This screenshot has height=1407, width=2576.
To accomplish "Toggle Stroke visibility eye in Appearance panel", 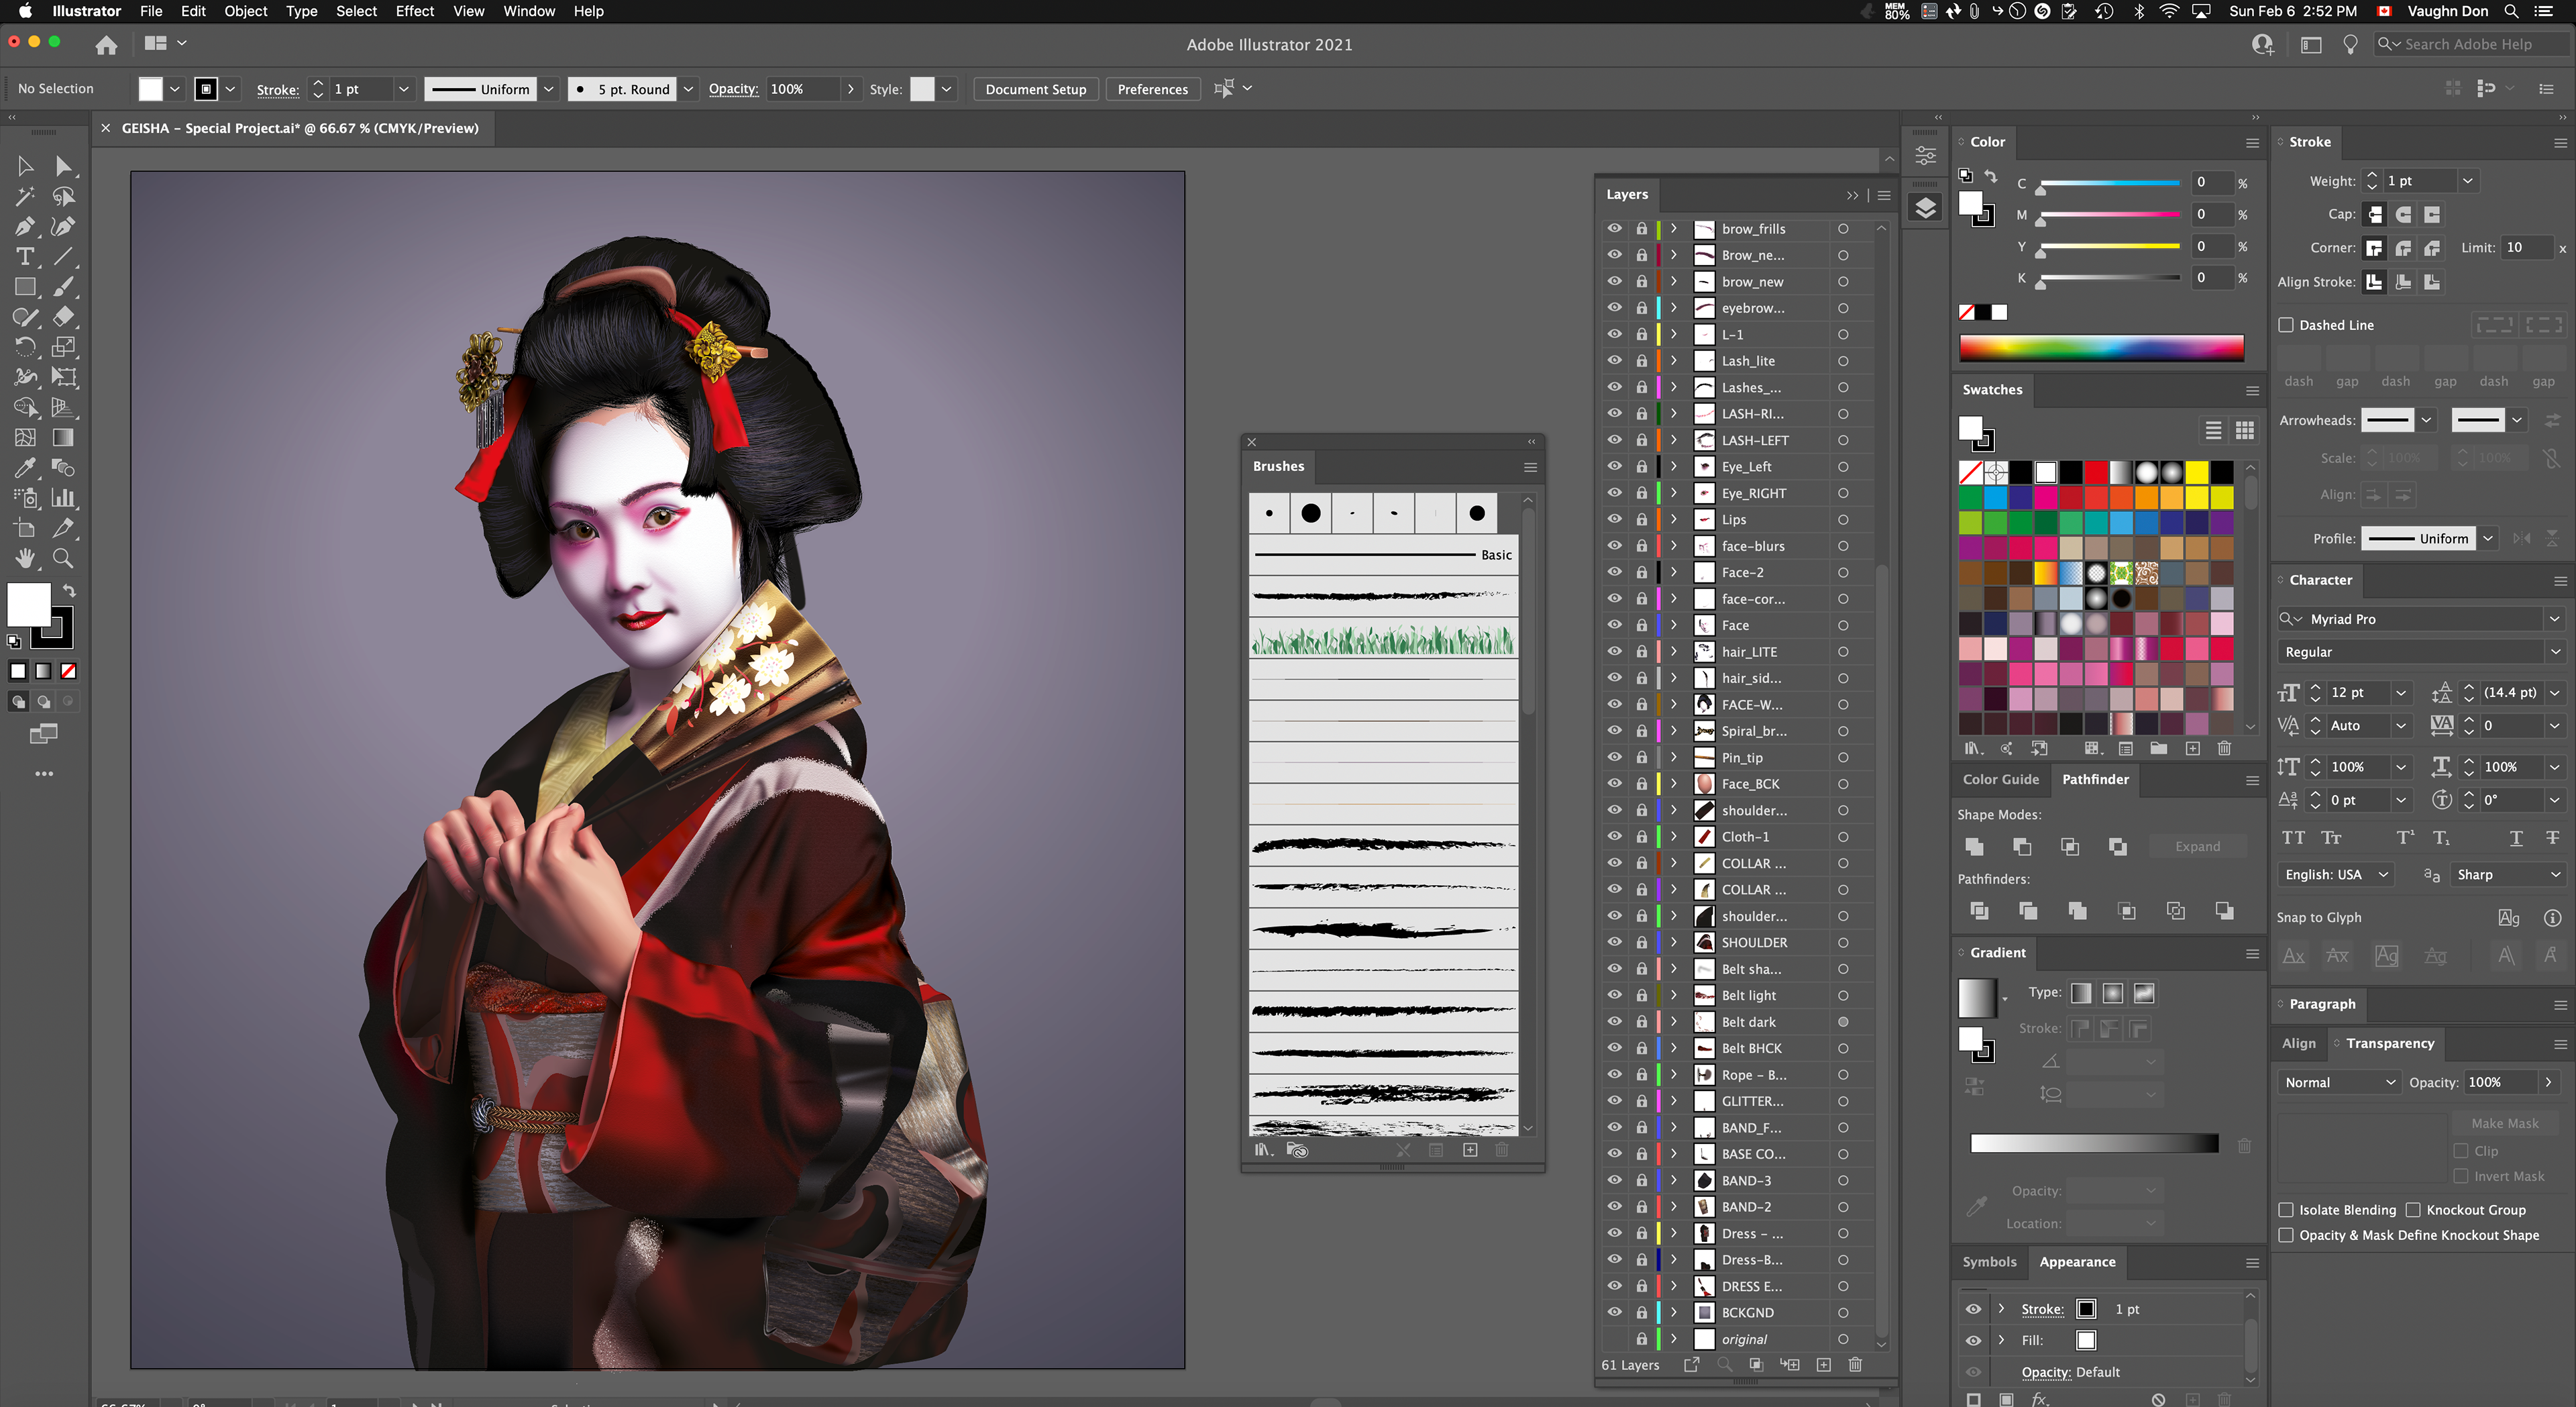I will click(x=1973, y=1309).
